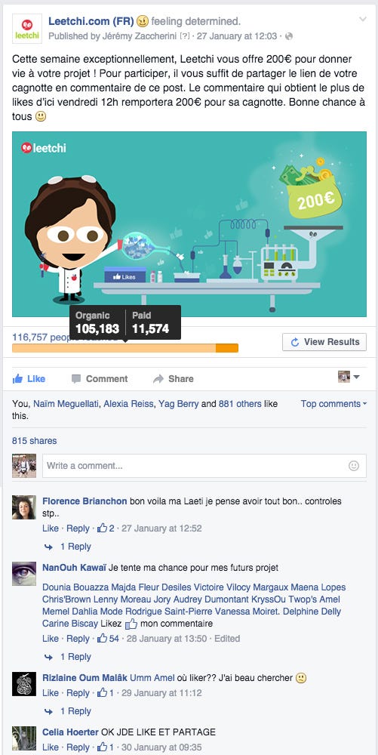Click the Leetchi page profile logo
This screenshot has width=378, height=755.
(x=26, y=29)
